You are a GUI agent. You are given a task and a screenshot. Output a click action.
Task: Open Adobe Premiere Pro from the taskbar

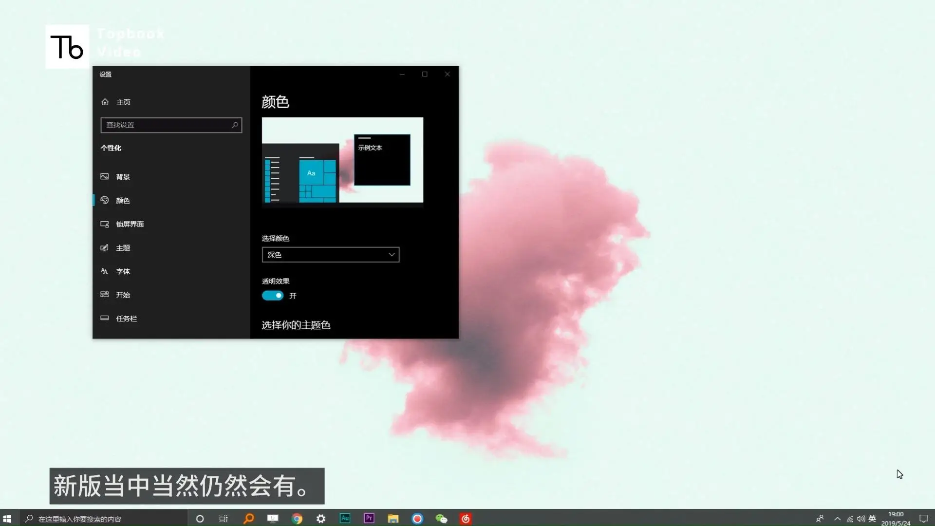(369, 518)
